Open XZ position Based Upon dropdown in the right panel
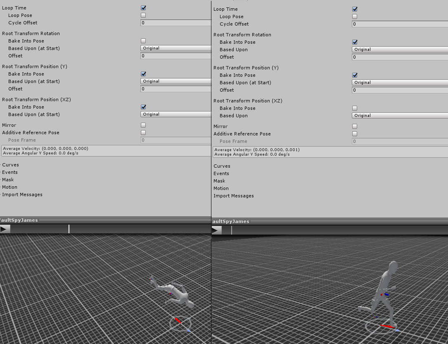 (x=399, y=116)
